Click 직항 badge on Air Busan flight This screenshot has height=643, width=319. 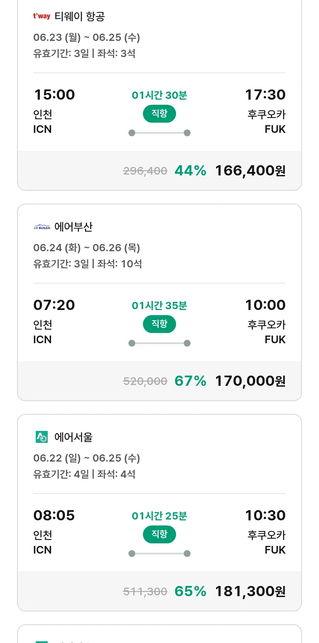click(159, 324)
